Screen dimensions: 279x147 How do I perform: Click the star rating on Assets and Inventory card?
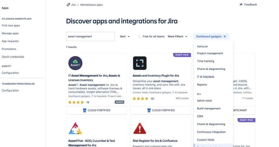point(140,98)
